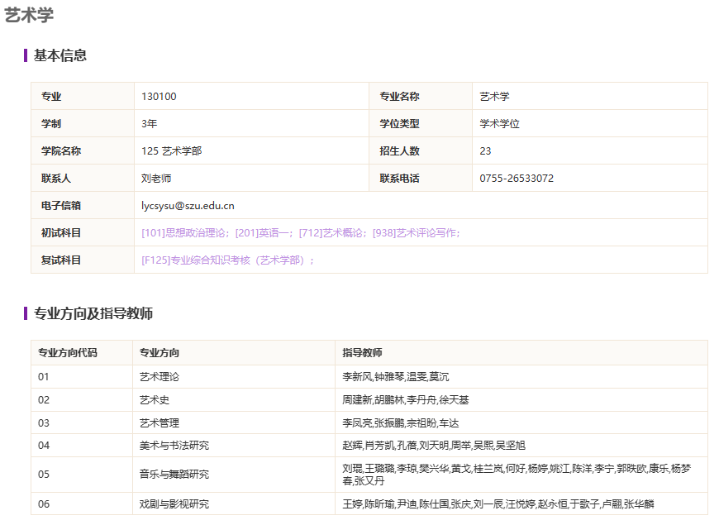This screenshot has height=525, width=719.
Task: Open the [101]思想政治理论 exam subject link
Action: point(185,233)
